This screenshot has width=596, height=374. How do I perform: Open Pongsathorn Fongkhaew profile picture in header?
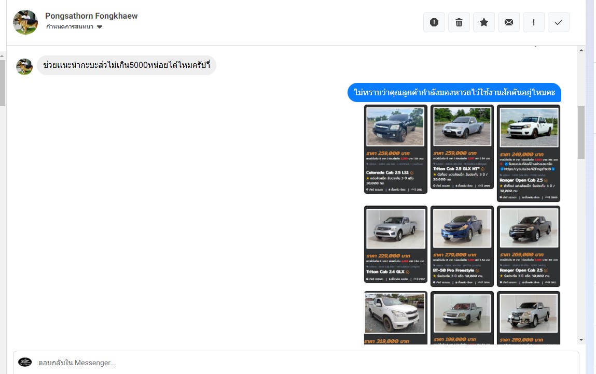tap(25, 22)
